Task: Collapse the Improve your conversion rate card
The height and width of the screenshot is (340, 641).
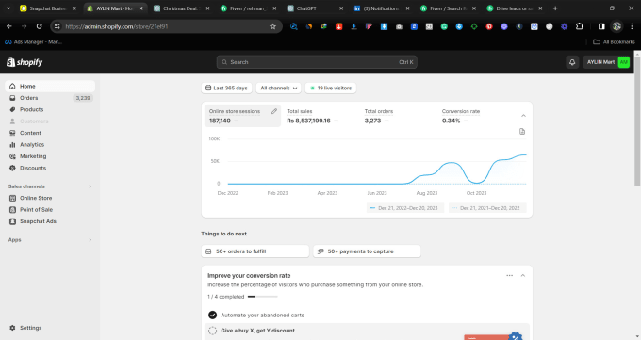Action: tap(523, 275)
